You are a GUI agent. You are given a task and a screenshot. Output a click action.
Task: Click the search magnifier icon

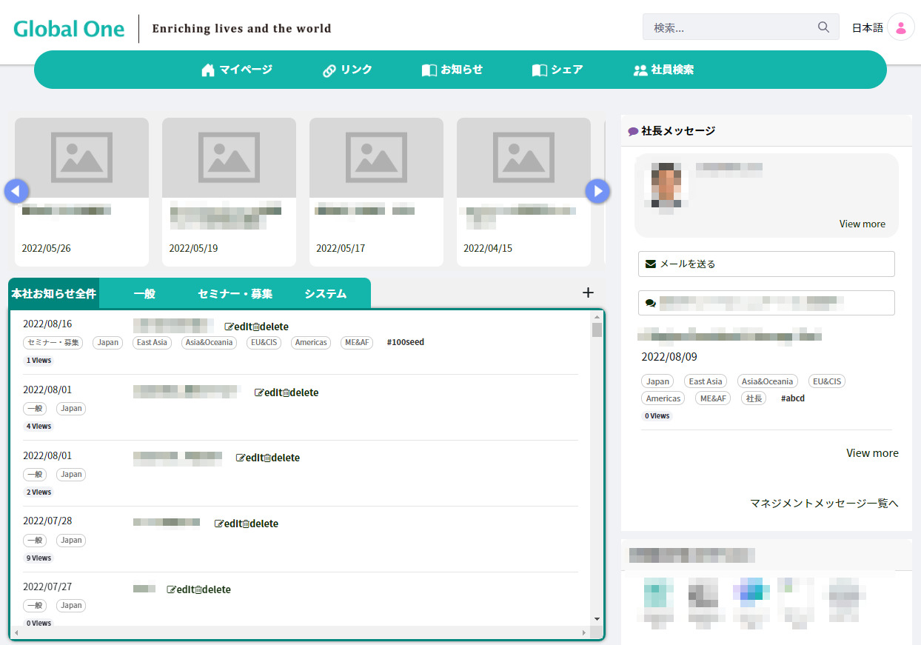pyautogui.click(x=823, y=27)
